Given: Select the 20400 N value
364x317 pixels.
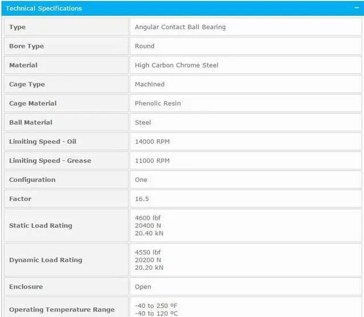Looking at the screenshot, I should tap(148, 226).
